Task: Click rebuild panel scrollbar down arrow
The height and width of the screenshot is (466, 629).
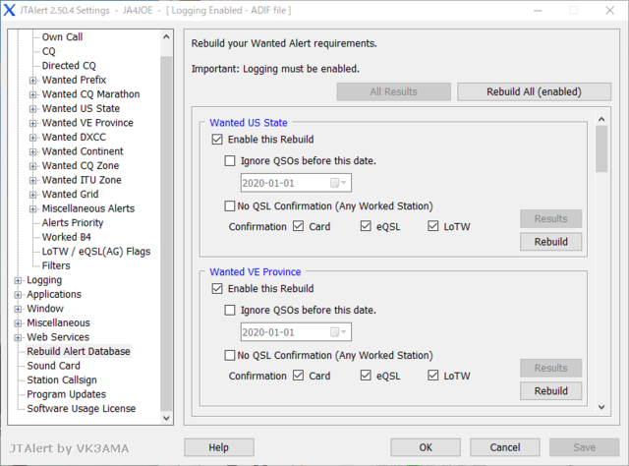Action: 601,407
